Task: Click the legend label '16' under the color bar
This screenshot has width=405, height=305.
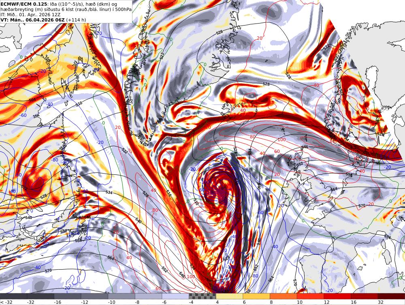Action: tap(353, 302)
